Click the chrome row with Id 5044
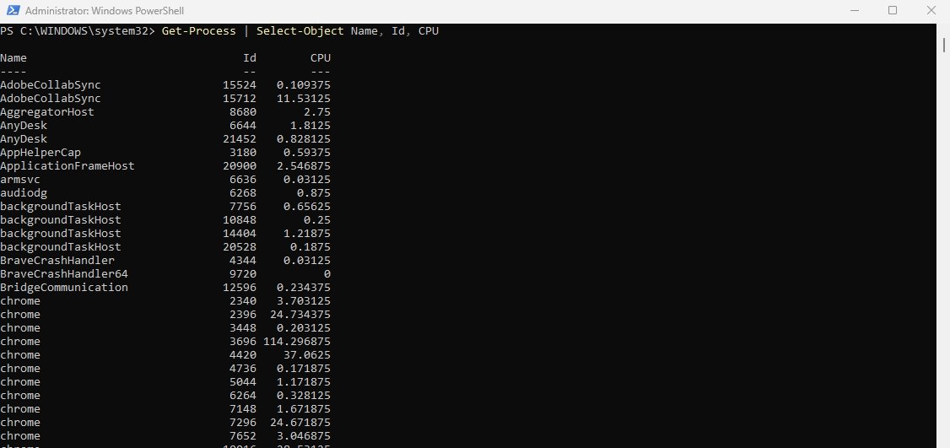The height and width of the screenshot is (448, 950). tap(165, 382)
